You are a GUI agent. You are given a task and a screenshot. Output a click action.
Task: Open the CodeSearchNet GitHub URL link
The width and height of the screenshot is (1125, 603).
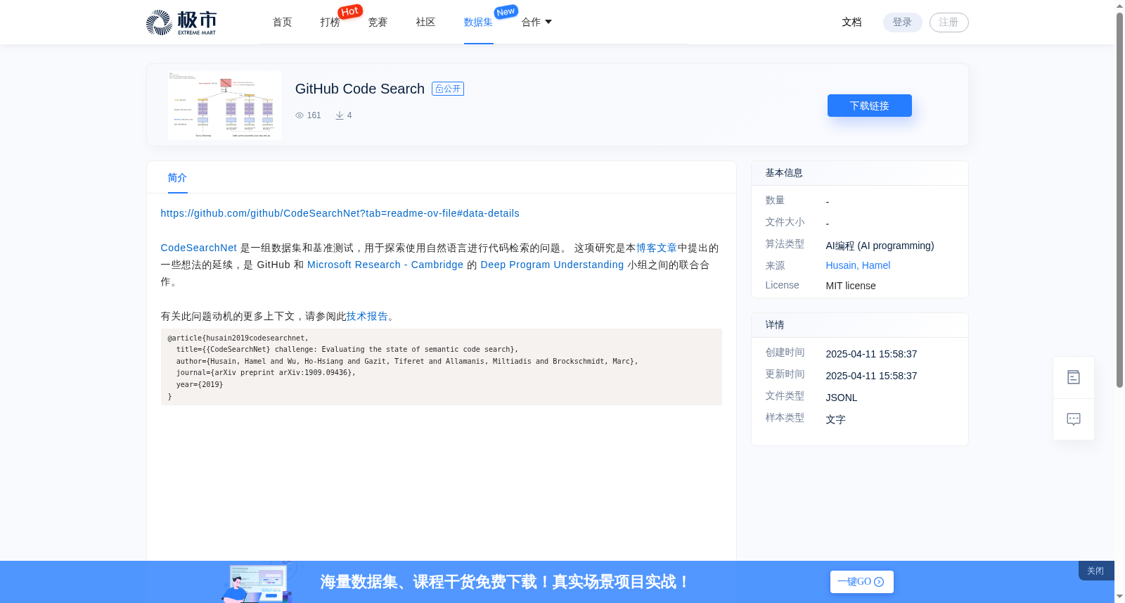click(x=340, y=213)
